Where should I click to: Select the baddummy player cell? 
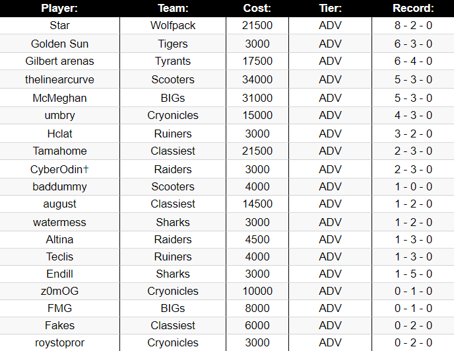click(59, 187)
